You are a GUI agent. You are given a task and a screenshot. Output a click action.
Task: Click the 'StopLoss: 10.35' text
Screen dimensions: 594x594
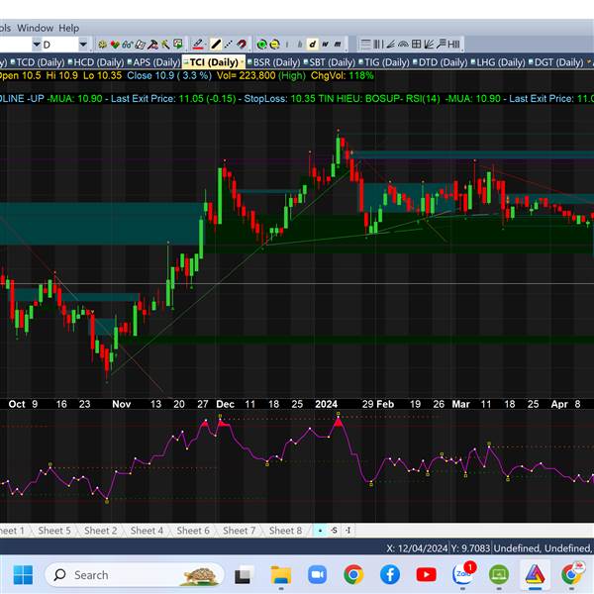click(x=279, y=98)
